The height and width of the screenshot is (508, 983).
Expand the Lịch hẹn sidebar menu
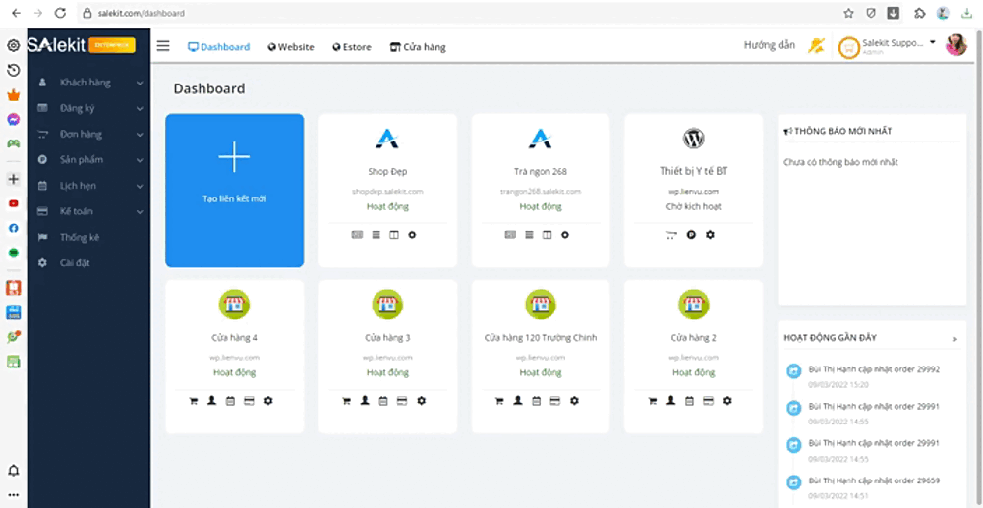click(x=89, y=186)
